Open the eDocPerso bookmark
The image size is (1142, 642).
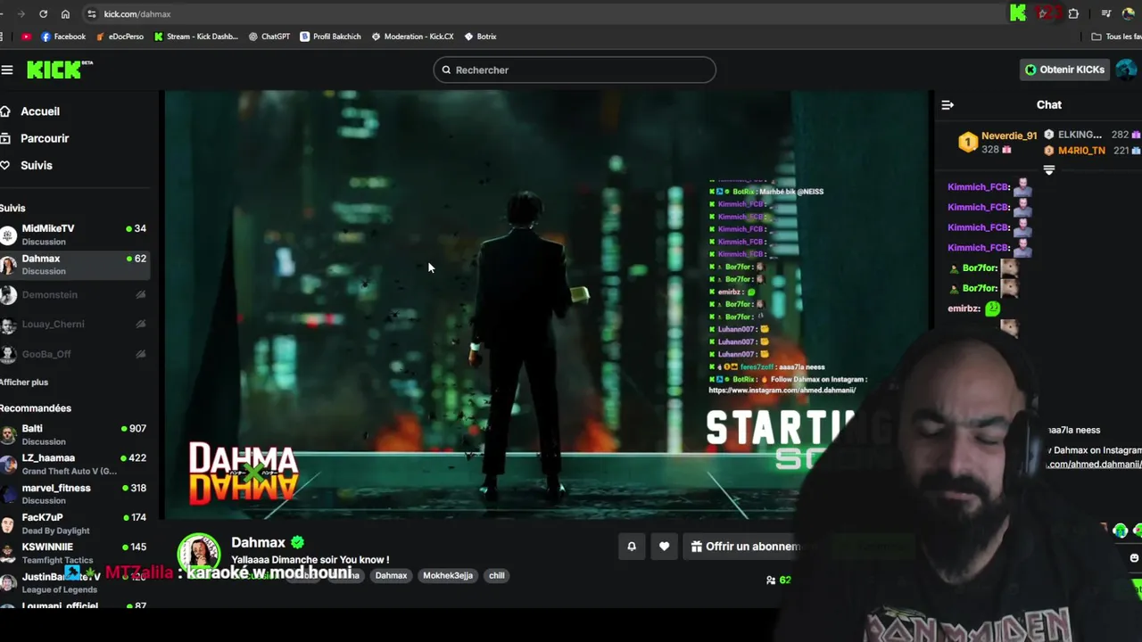tap(120, 37)
